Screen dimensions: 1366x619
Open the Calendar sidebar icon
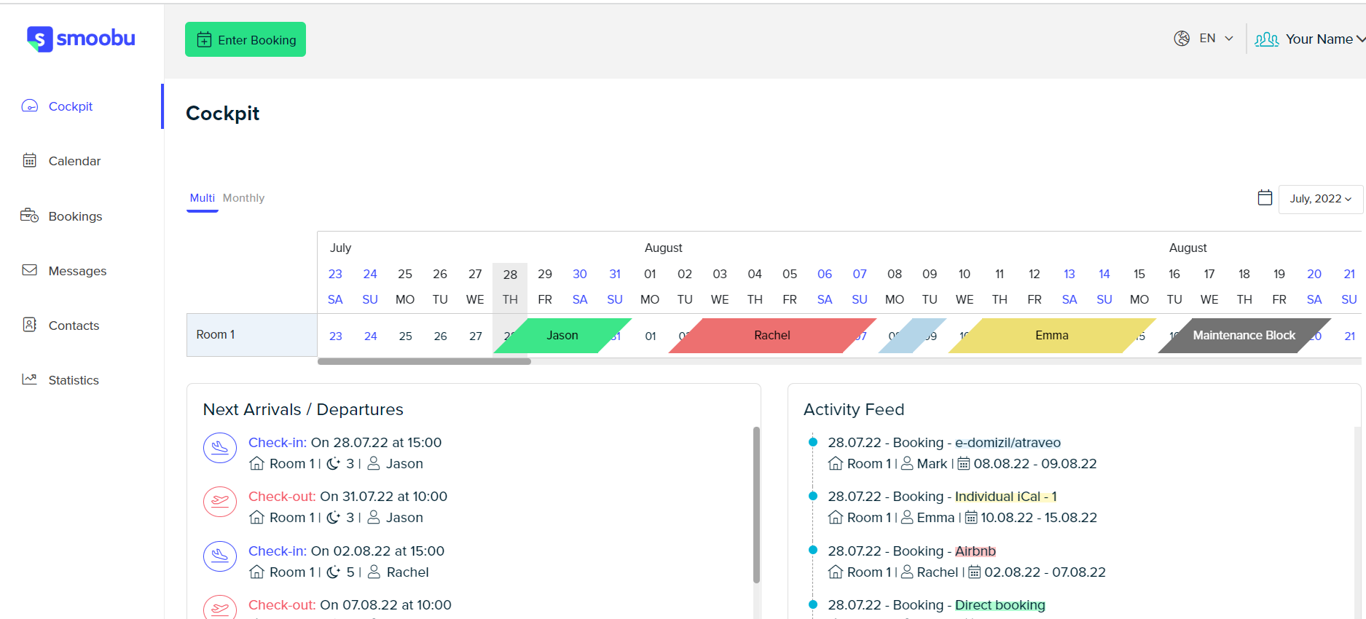click(30, 161)
